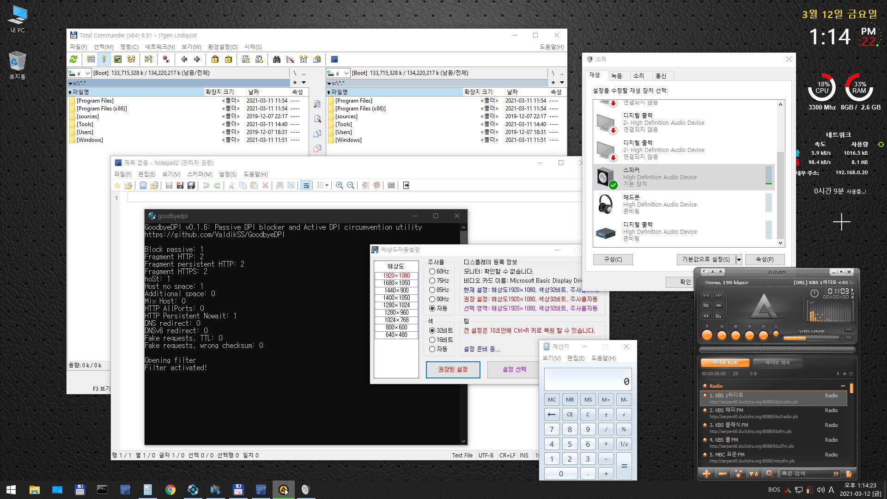Go back with left arrow in Total Commander
This screenshot has height=499, width=887.
(184, 59)
